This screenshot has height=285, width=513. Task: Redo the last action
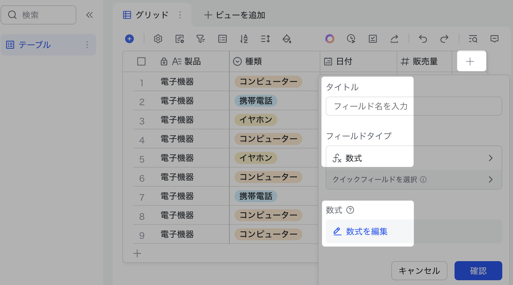pyautogui.click(x=444, y=39)
